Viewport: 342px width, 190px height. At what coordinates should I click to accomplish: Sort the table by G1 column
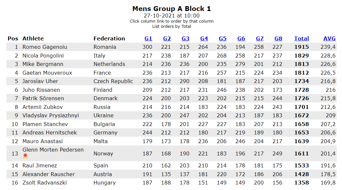click(x=148, y=38)
